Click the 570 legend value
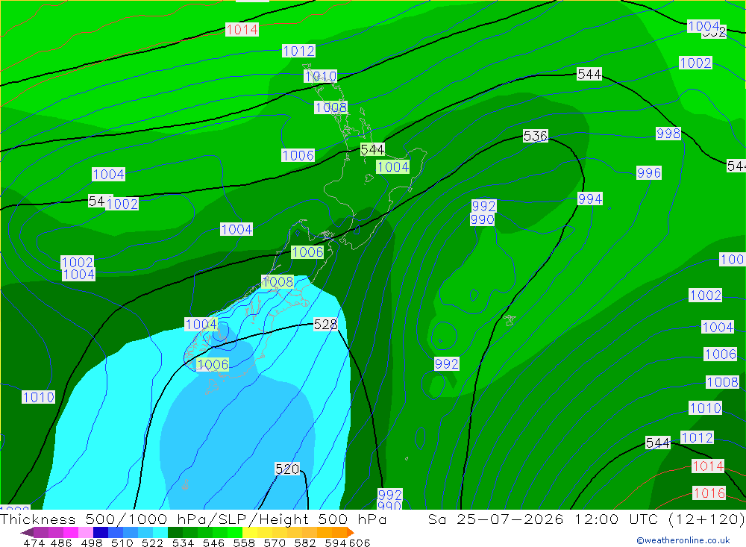Image resolution: width=746 pixels, height=547 pixels. coord(275,543)
